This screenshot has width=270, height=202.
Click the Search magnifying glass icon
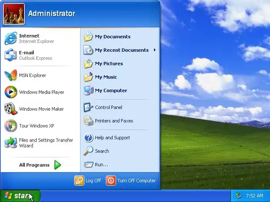pos(88,151)
